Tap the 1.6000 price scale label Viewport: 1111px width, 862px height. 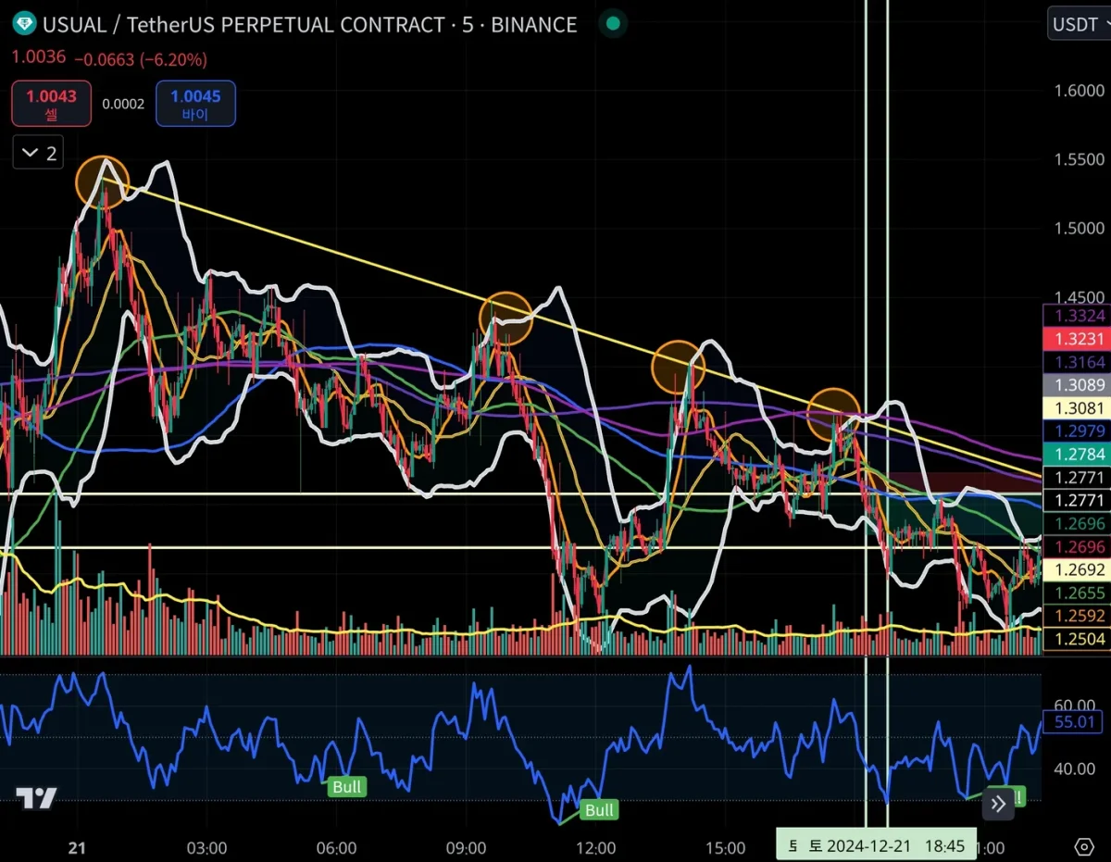click(x=1080, y=91)
